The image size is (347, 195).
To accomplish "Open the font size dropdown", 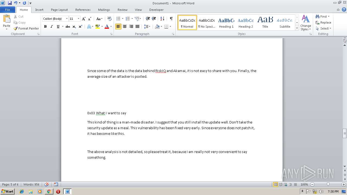I will tap(79, 19).
